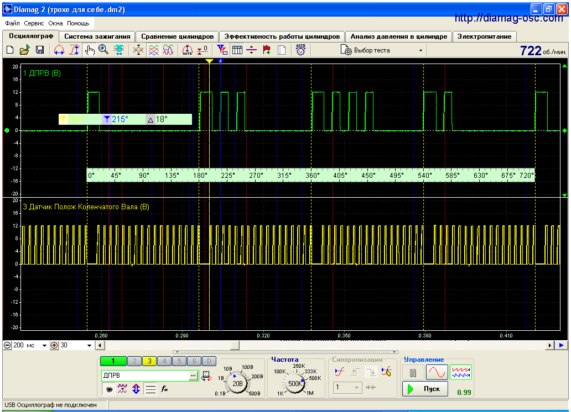Activate the hand pan tool
This screenshot has height=412, width=571.
point(89,50)
